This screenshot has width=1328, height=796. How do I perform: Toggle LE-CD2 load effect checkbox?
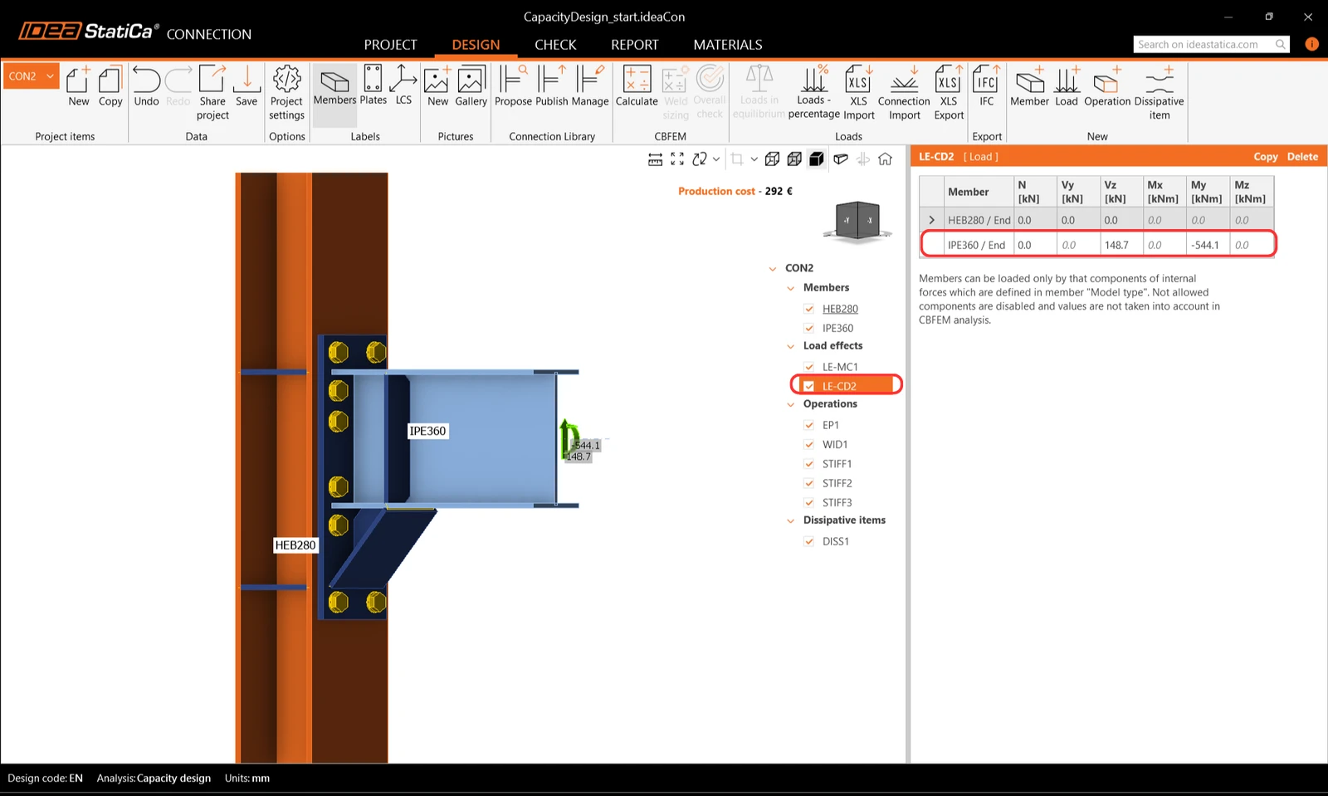point(809,386)
